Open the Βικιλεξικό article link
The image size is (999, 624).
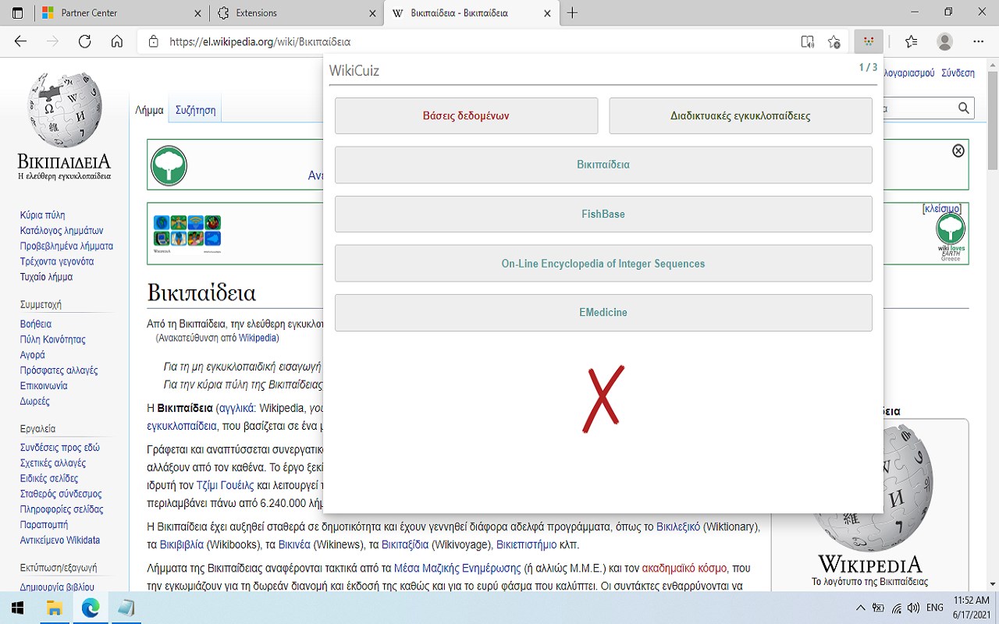coord(678,526)
